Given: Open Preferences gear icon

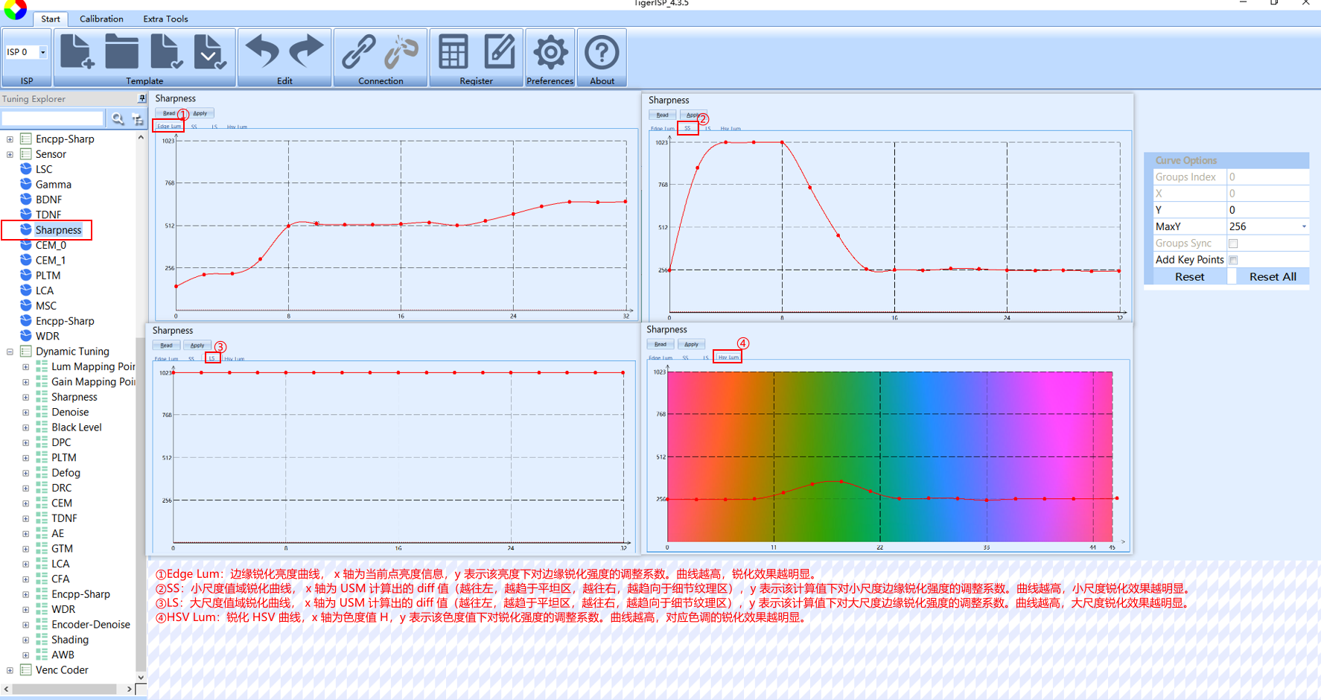Looking at the screenshot, I should 550,52.
